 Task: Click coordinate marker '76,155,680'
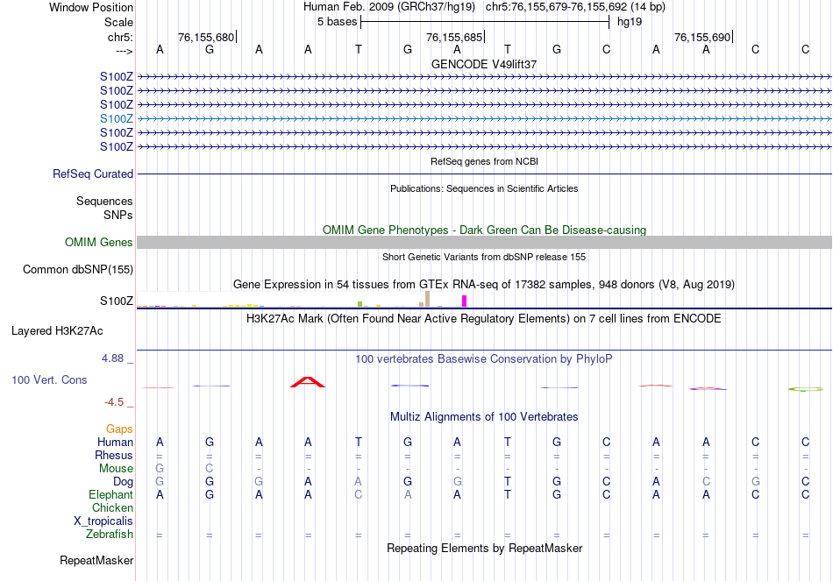206,37
